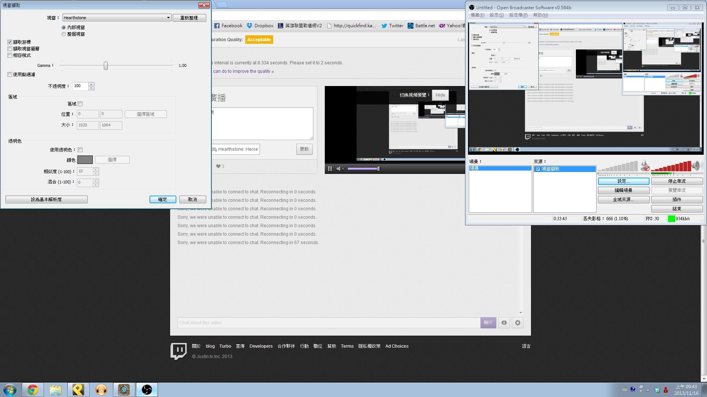Open the red tray icon
The width and height of the screenshot is (707, 397).
666,390
